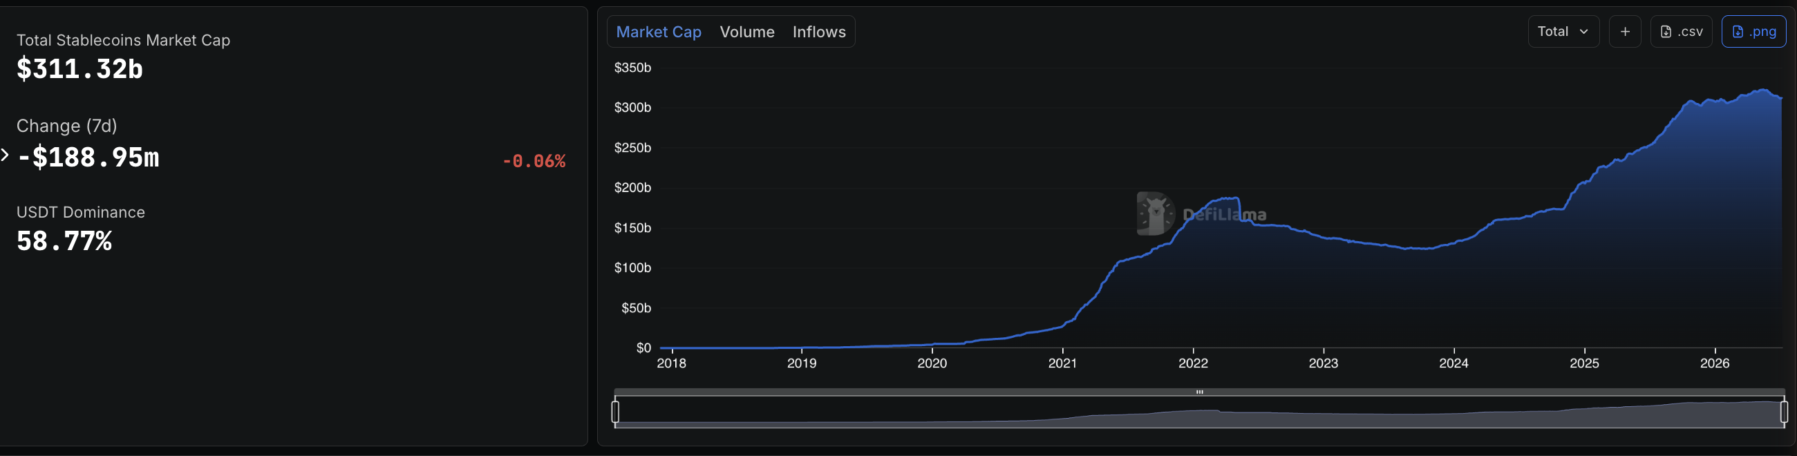Grab the left range slider handle
The height and width of the screenshot is (456, 1797).
pos(615,411)
